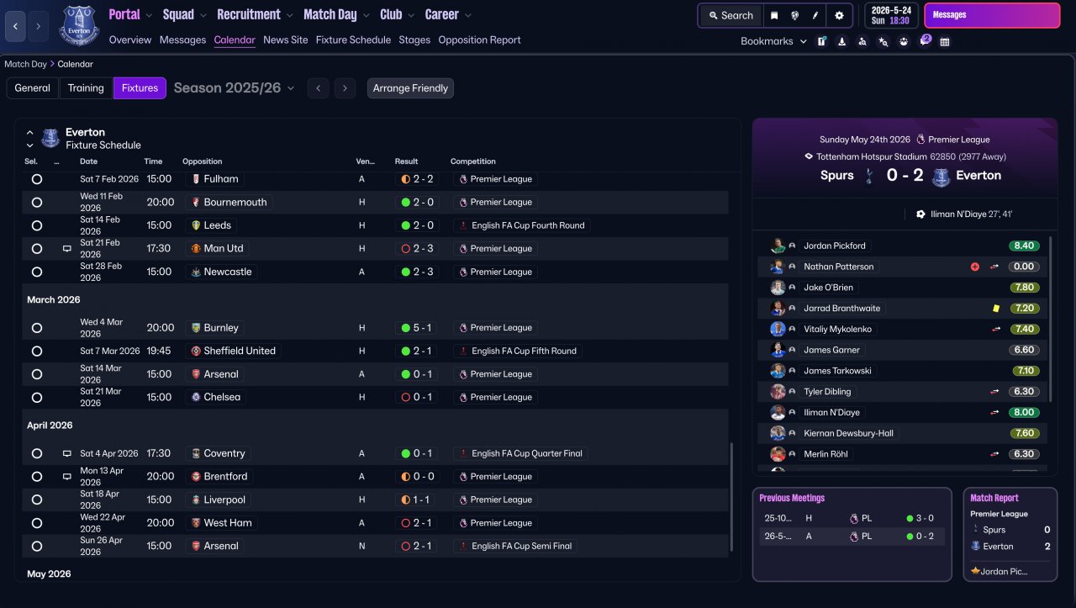The height and width of the screenshot is (608, 1076).
Task: Open the Overview submenu item
Action: pyautogui.click(x=130, y=40)
